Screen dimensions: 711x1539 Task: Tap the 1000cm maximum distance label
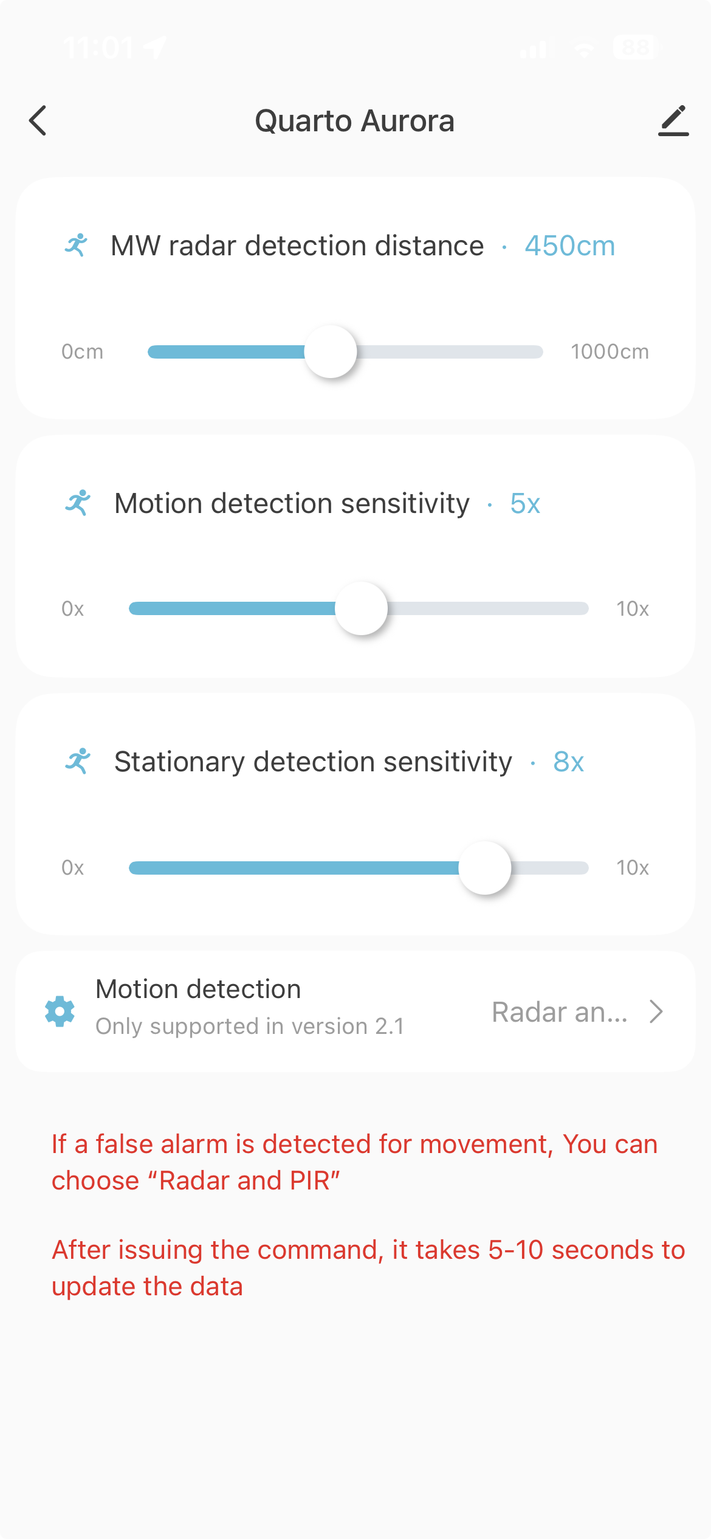pyautogui.click(x=610, y=352)
